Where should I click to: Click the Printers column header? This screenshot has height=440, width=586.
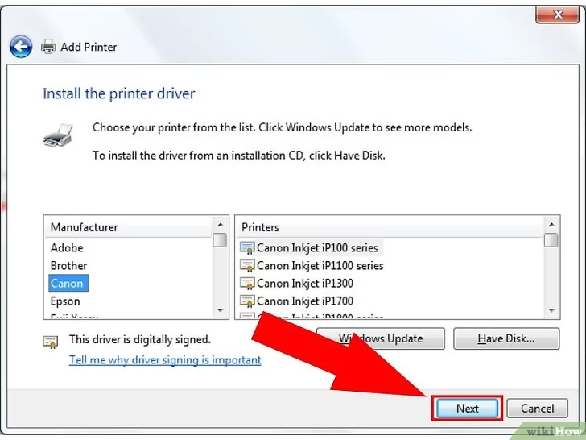tap(389, 227)
